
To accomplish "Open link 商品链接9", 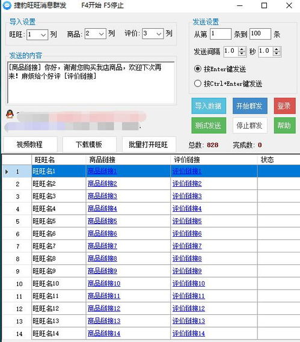I will click(x=102, y=271).
